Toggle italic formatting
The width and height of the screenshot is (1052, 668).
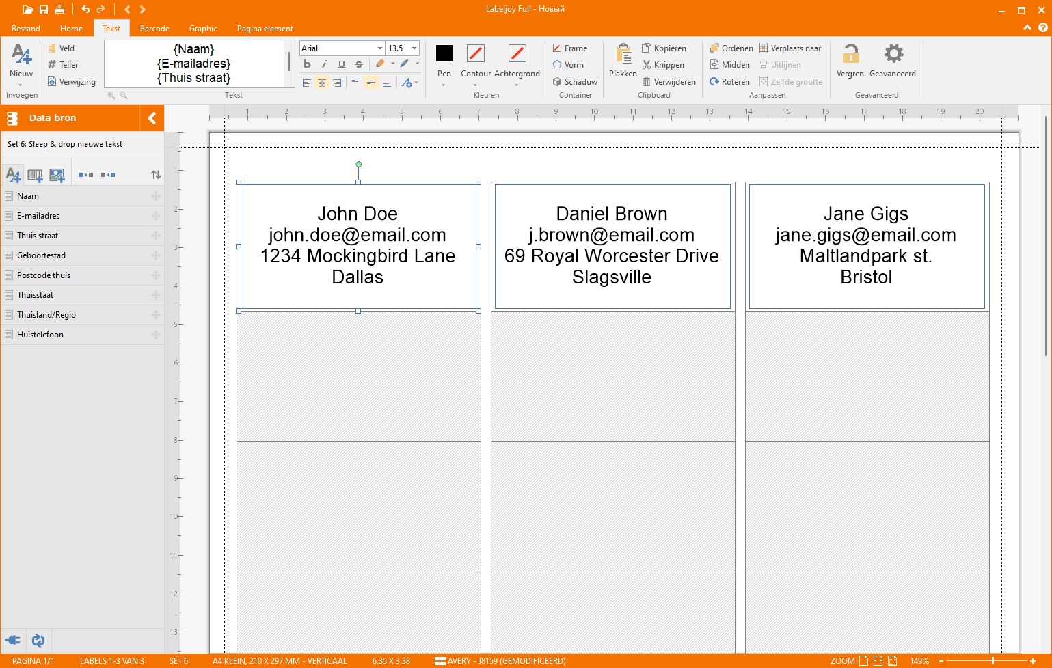324,64
